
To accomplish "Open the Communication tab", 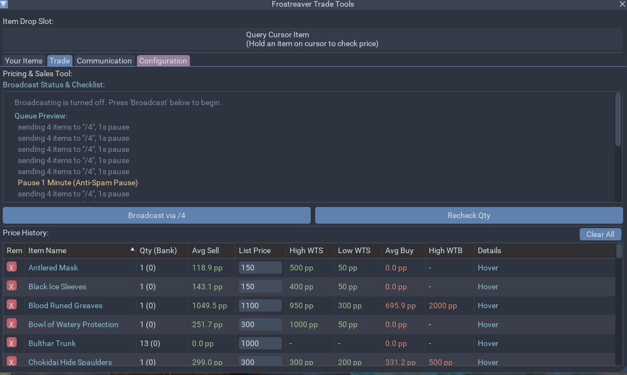I will tap(104, 61).
